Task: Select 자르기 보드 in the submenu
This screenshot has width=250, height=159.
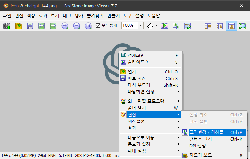Action: pos(214,155)
